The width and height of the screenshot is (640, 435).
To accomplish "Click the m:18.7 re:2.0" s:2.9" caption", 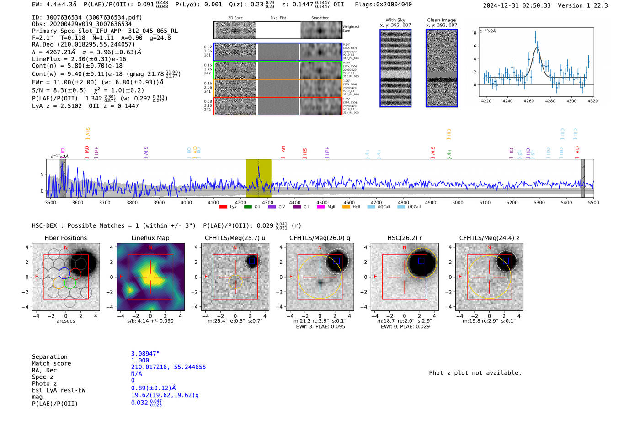I will click(405, 321).
